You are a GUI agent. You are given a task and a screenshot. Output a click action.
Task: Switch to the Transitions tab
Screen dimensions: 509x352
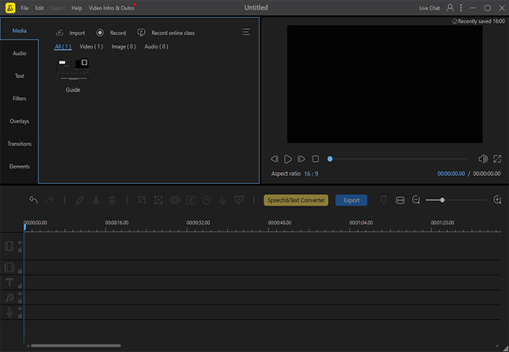(20, 144)
